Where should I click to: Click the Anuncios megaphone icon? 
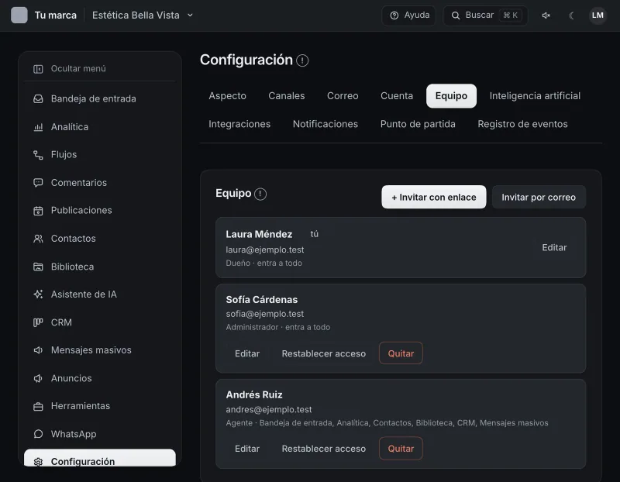(38, 378)
